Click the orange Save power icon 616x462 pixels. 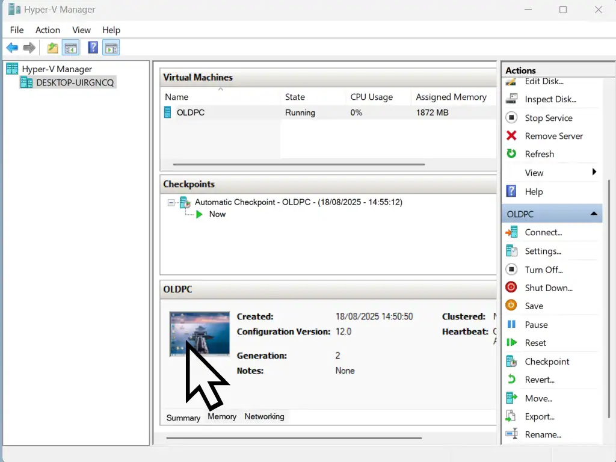tap(511, 306)
